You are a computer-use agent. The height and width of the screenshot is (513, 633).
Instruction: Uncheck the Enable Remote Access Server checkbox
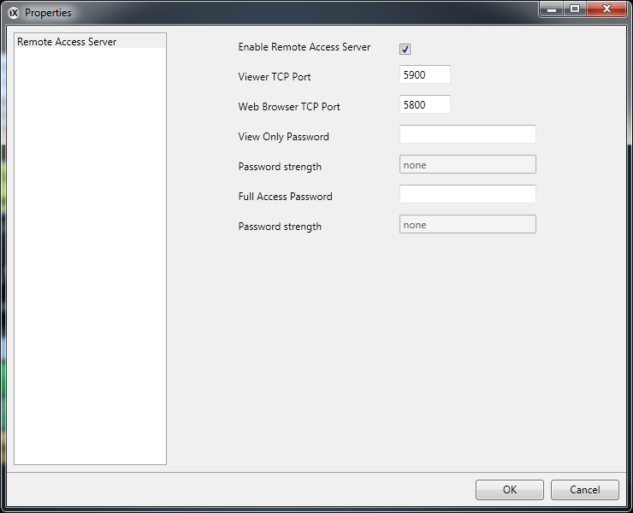click(x=405, y=49)
